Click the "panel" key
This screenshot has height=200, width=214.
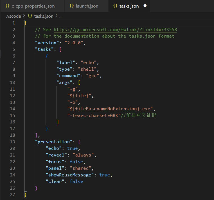tap(55, 168)
